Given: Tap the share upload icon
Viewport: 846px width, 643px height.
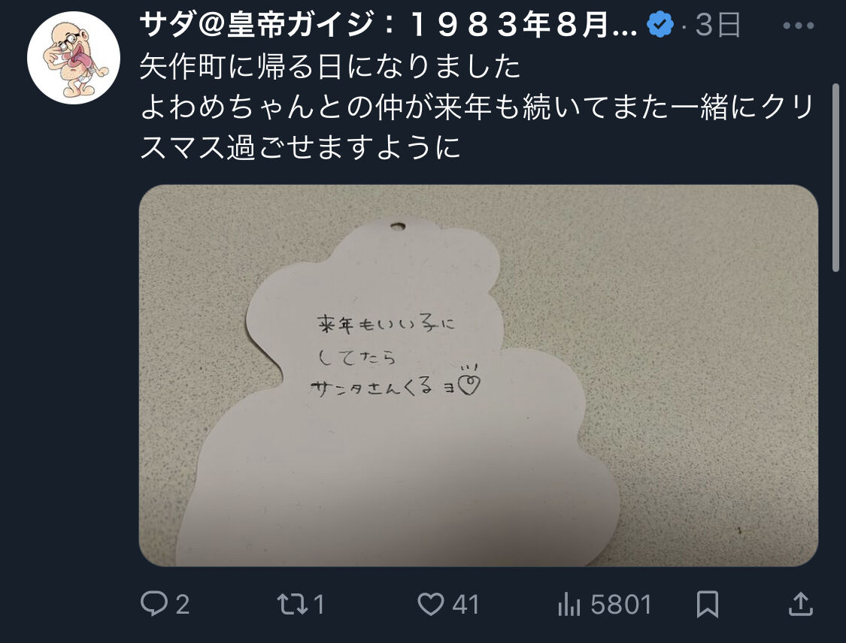Looking at the screenshot, I should click(x=801, y=604).
